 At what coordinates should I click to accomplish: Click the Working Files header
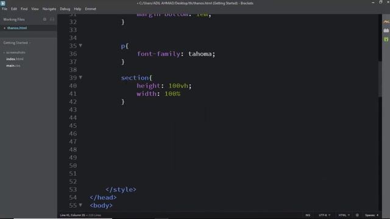point(14,19)
